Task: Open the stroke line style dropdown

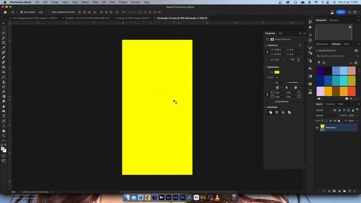Action: 294,83
